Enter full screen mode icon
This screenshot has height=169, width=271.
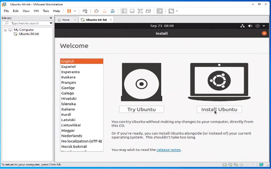click(x=140, y=11)
